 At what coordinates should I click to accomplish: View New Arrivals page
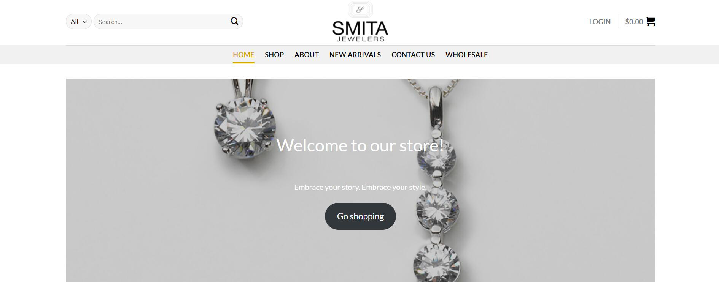tap(355, 55)
